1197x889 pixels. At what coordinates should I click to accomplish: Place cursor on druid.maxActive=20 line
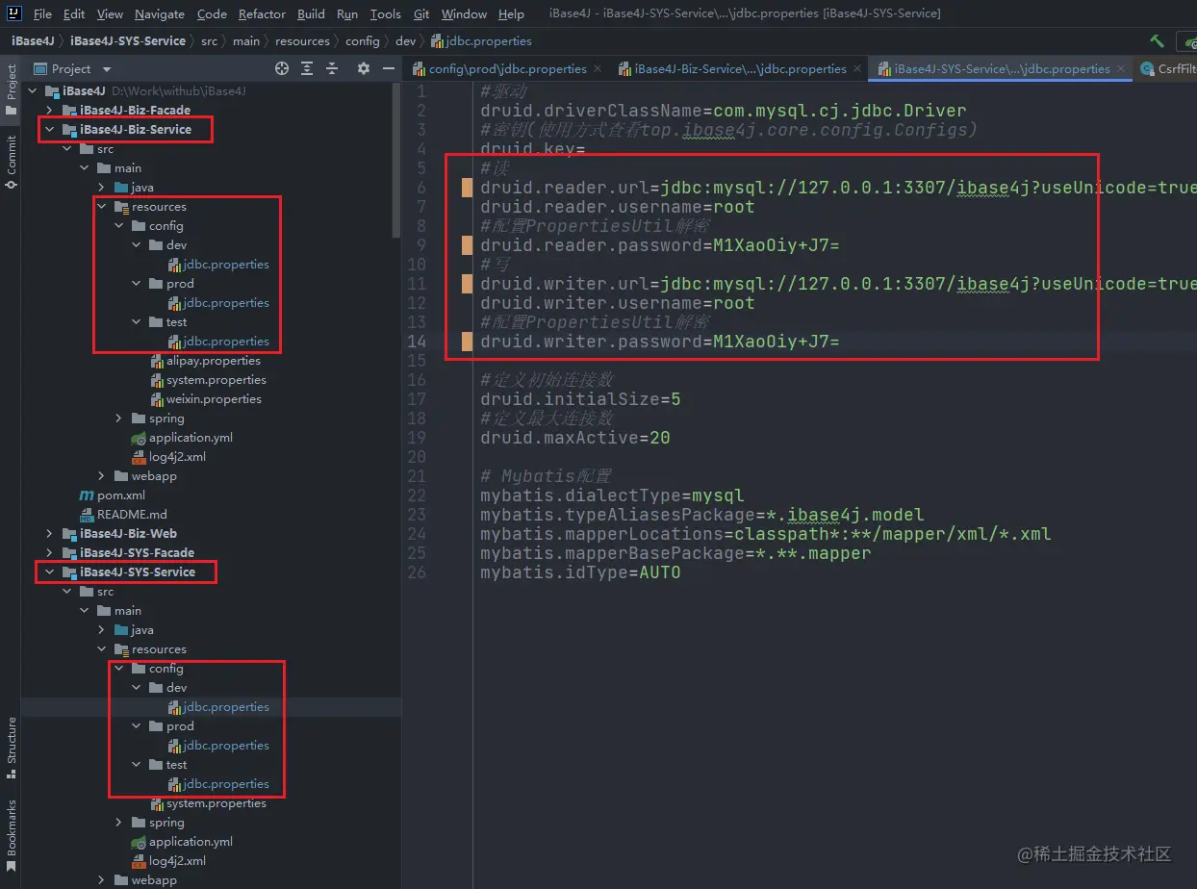(x=575, y=438)
